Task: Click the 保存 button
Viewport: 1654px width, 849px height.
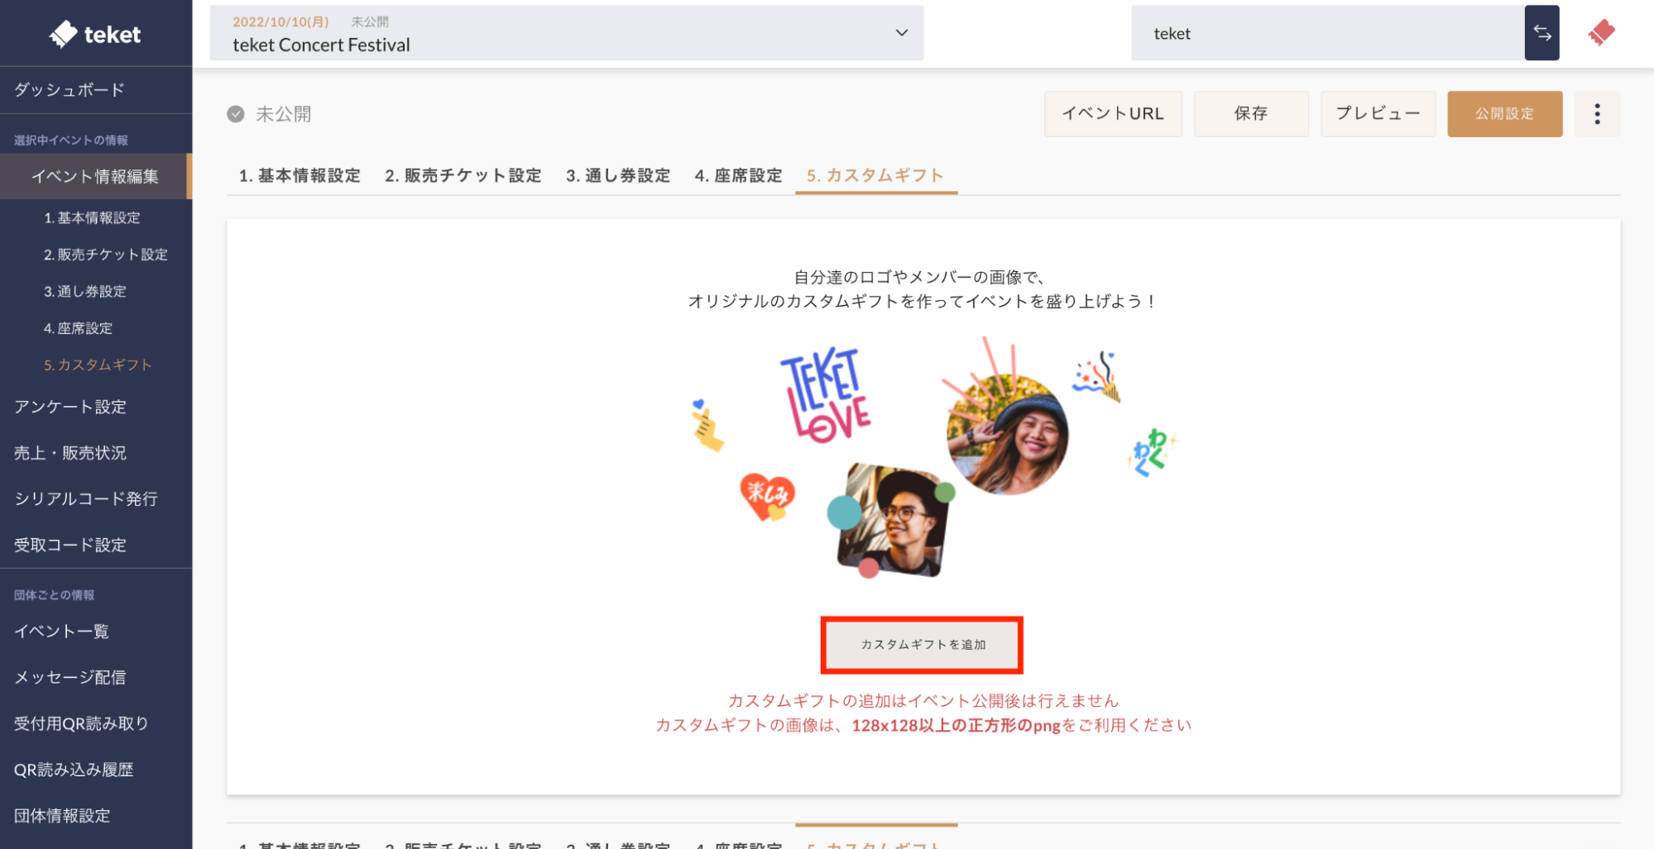Action: [x=1250, y=114]
